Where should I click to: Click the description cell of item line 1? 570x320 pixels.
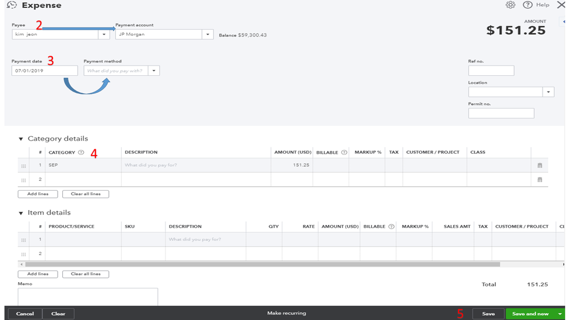tap(205, 240)
